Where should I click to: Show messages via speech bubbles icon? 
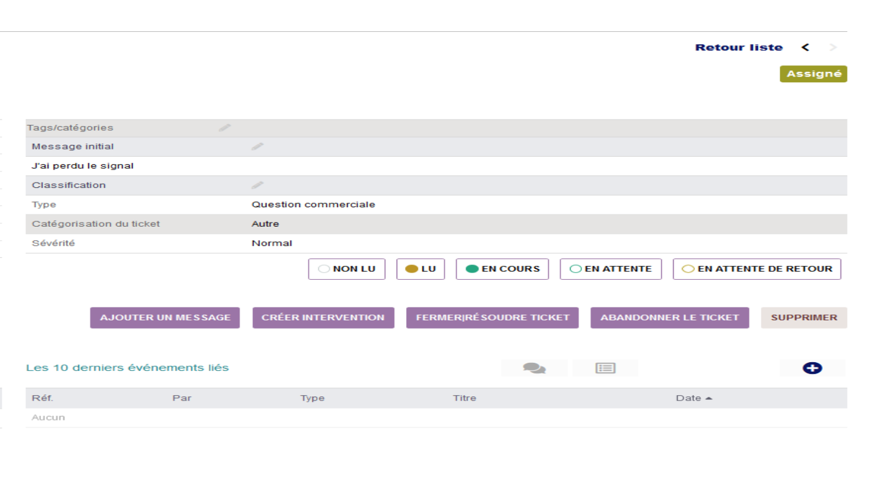pyautogui.click(x=534, y=368)
